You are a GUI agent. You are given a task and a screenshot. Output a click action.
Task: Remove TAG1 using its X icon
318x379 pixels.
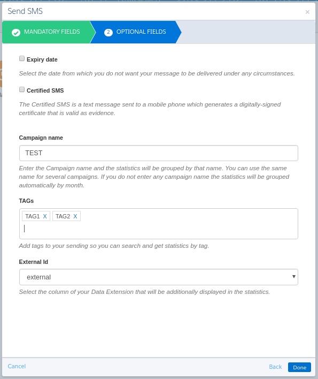pos(45,216)
